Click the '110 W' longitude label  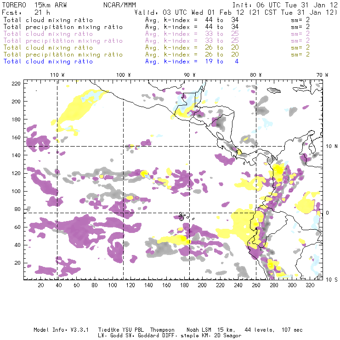[57, 75]
